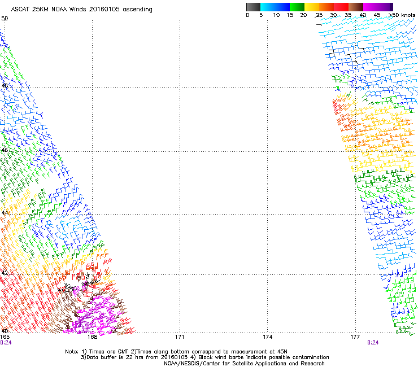418x367 pixels.
Task: Select the magenta-purple 40-50 knots legend gradient
Action: point(378,7)
